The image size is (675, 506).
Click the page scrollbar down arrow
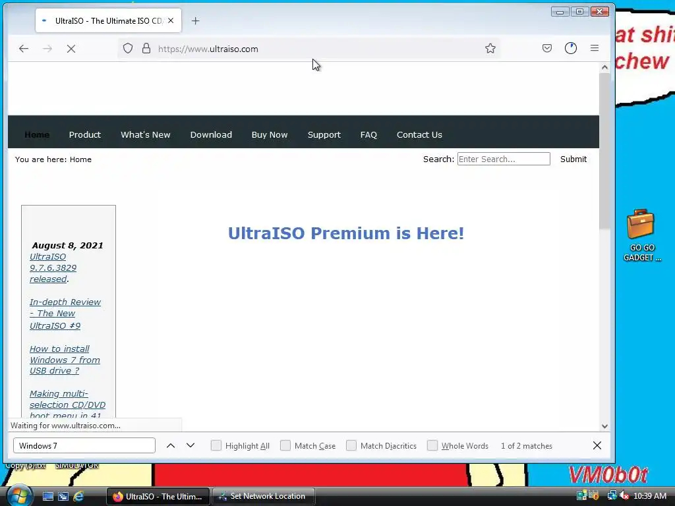604,426
